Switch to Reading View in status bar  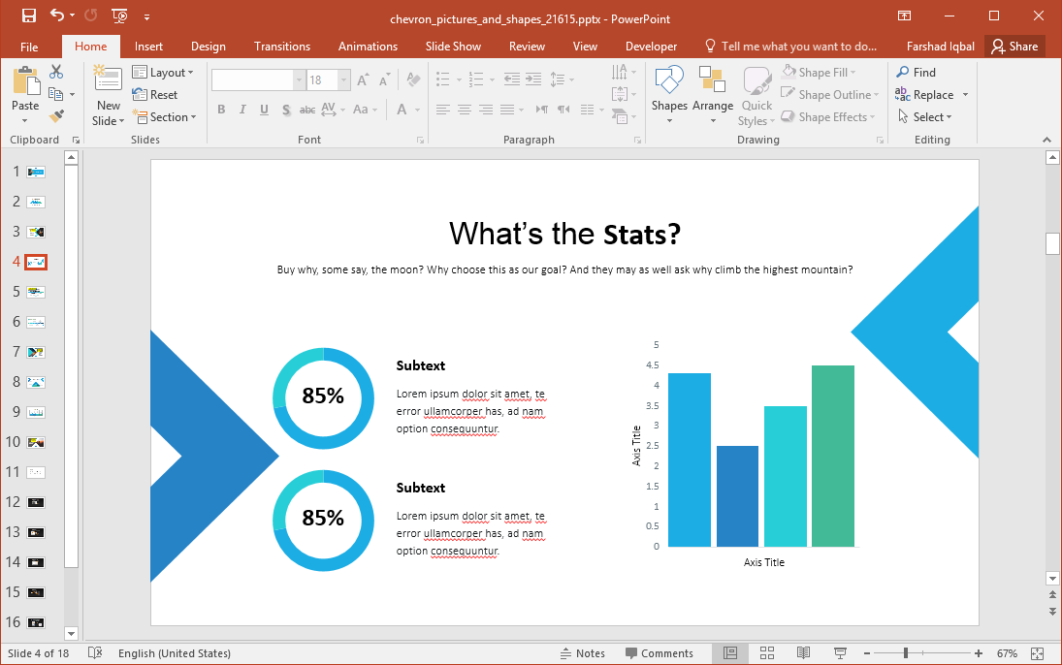(x=803, y=653)
